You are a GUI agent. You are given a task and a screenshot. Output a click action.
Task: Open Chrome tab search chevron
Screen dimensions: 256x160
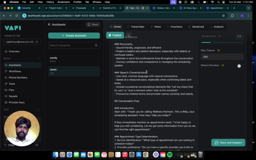(x=249, y=8)
